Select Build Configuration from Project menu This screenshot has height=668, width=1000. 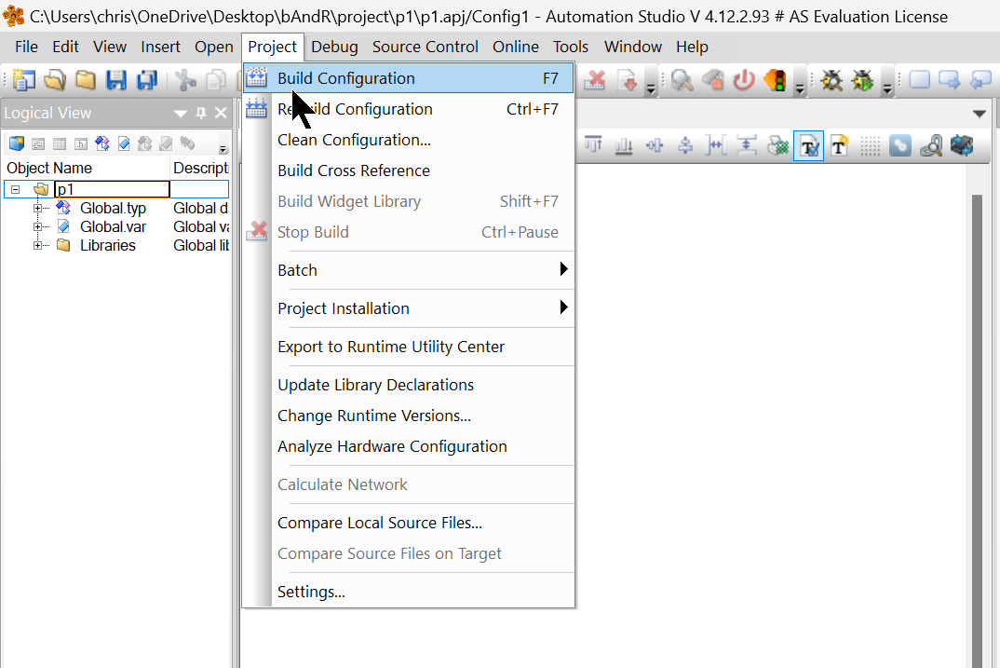408,78
